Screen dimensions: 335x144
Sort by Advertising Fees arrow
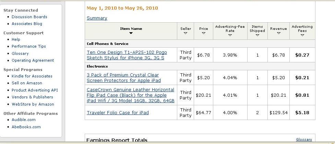[x=302, y=35]
